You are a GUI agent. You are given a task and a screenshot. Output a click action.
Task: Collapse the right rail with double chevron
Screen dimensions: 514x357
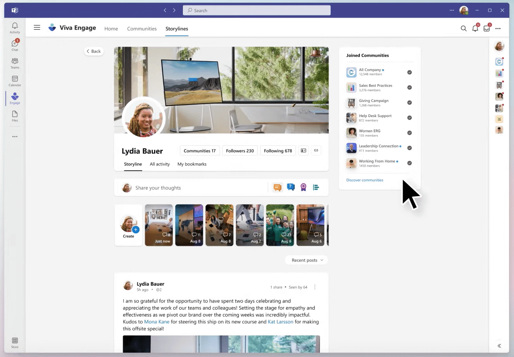[499, 346]
